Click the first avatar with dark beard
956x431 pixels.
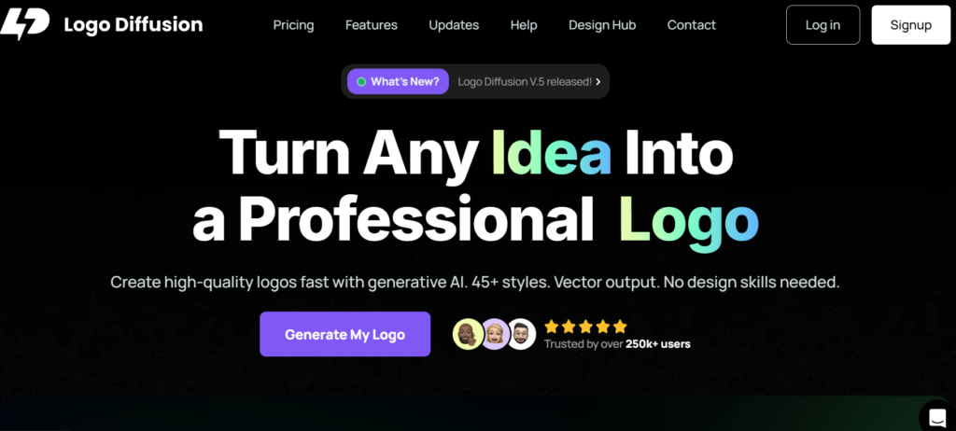[468, 334]
